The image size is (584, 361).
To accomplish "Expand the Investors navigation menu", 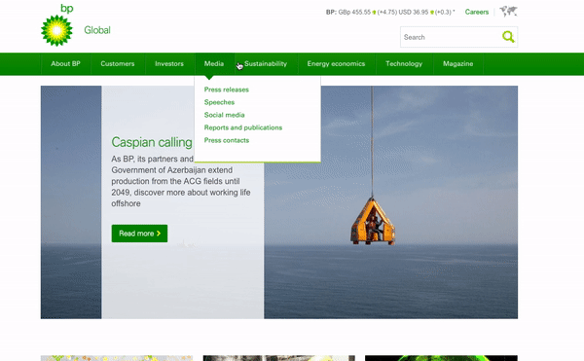I will tap(169, 63).
